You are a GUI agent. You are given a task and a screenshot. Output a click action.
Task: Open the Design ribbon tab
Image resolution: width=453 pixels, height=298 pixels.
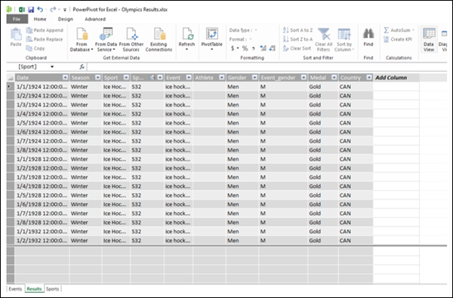click(x=65, y=19)
